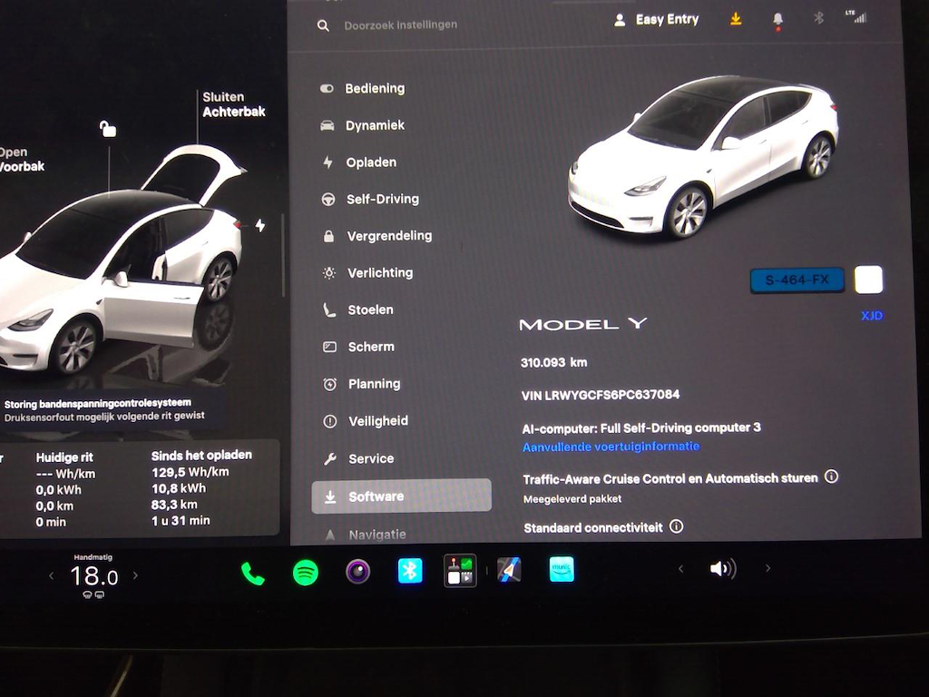The width and height of the screenshot is (929, 697).
Task: Tap Sluiten Achterbak to close the trunk
Action: pyautogui.click(x=233, y=104)
